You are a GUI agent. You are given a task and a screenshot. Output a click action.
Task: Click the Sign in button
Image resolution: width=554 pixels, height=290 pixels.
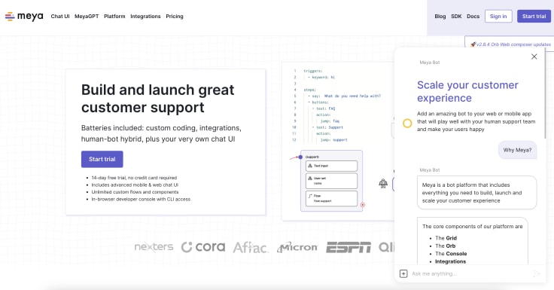498,17
